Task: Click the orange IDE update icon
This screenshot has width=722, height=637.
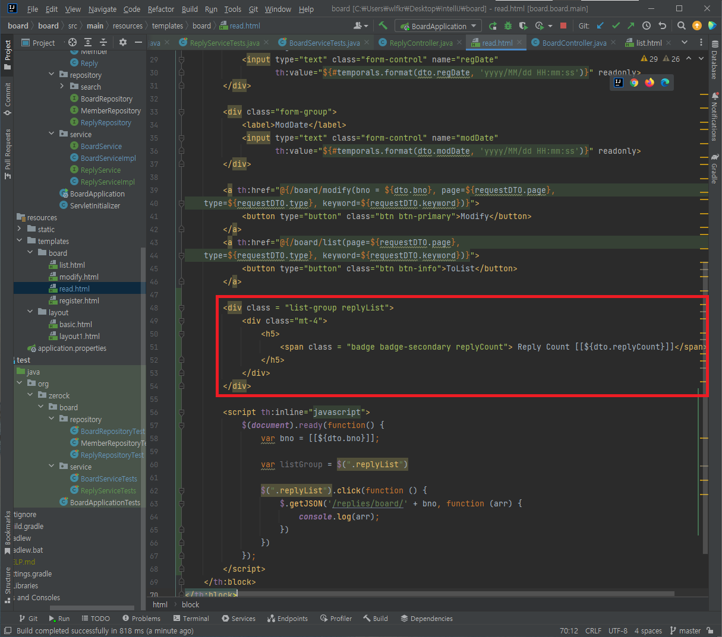Action: pos(697,26)
